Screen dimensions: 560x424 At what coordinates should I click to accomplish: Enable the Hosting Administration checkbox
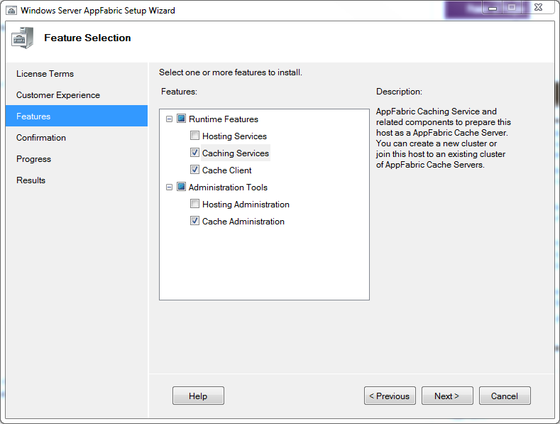[194, 204]
